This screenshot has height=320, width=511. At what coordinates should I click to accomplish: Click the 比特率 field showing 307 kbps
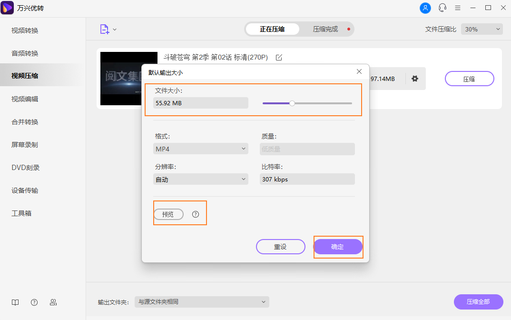click(307, 179)
